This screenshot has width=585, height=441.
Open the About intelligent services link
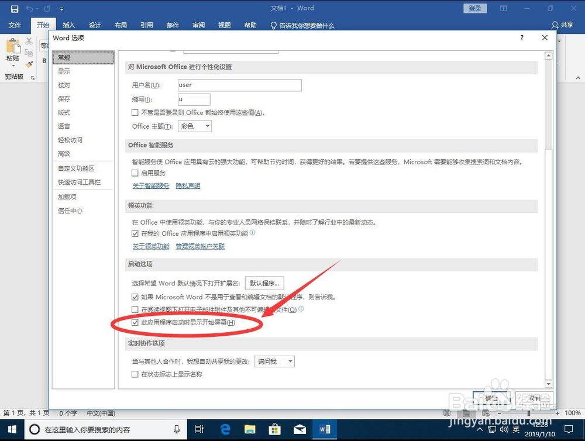tap(151, 185)
